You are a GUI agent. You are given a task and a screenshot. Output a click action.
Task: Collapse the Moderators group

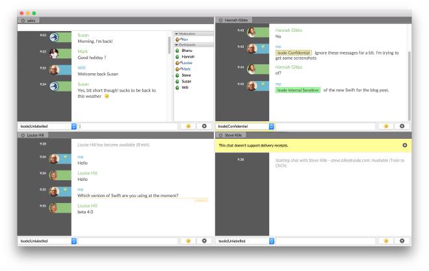176,34
